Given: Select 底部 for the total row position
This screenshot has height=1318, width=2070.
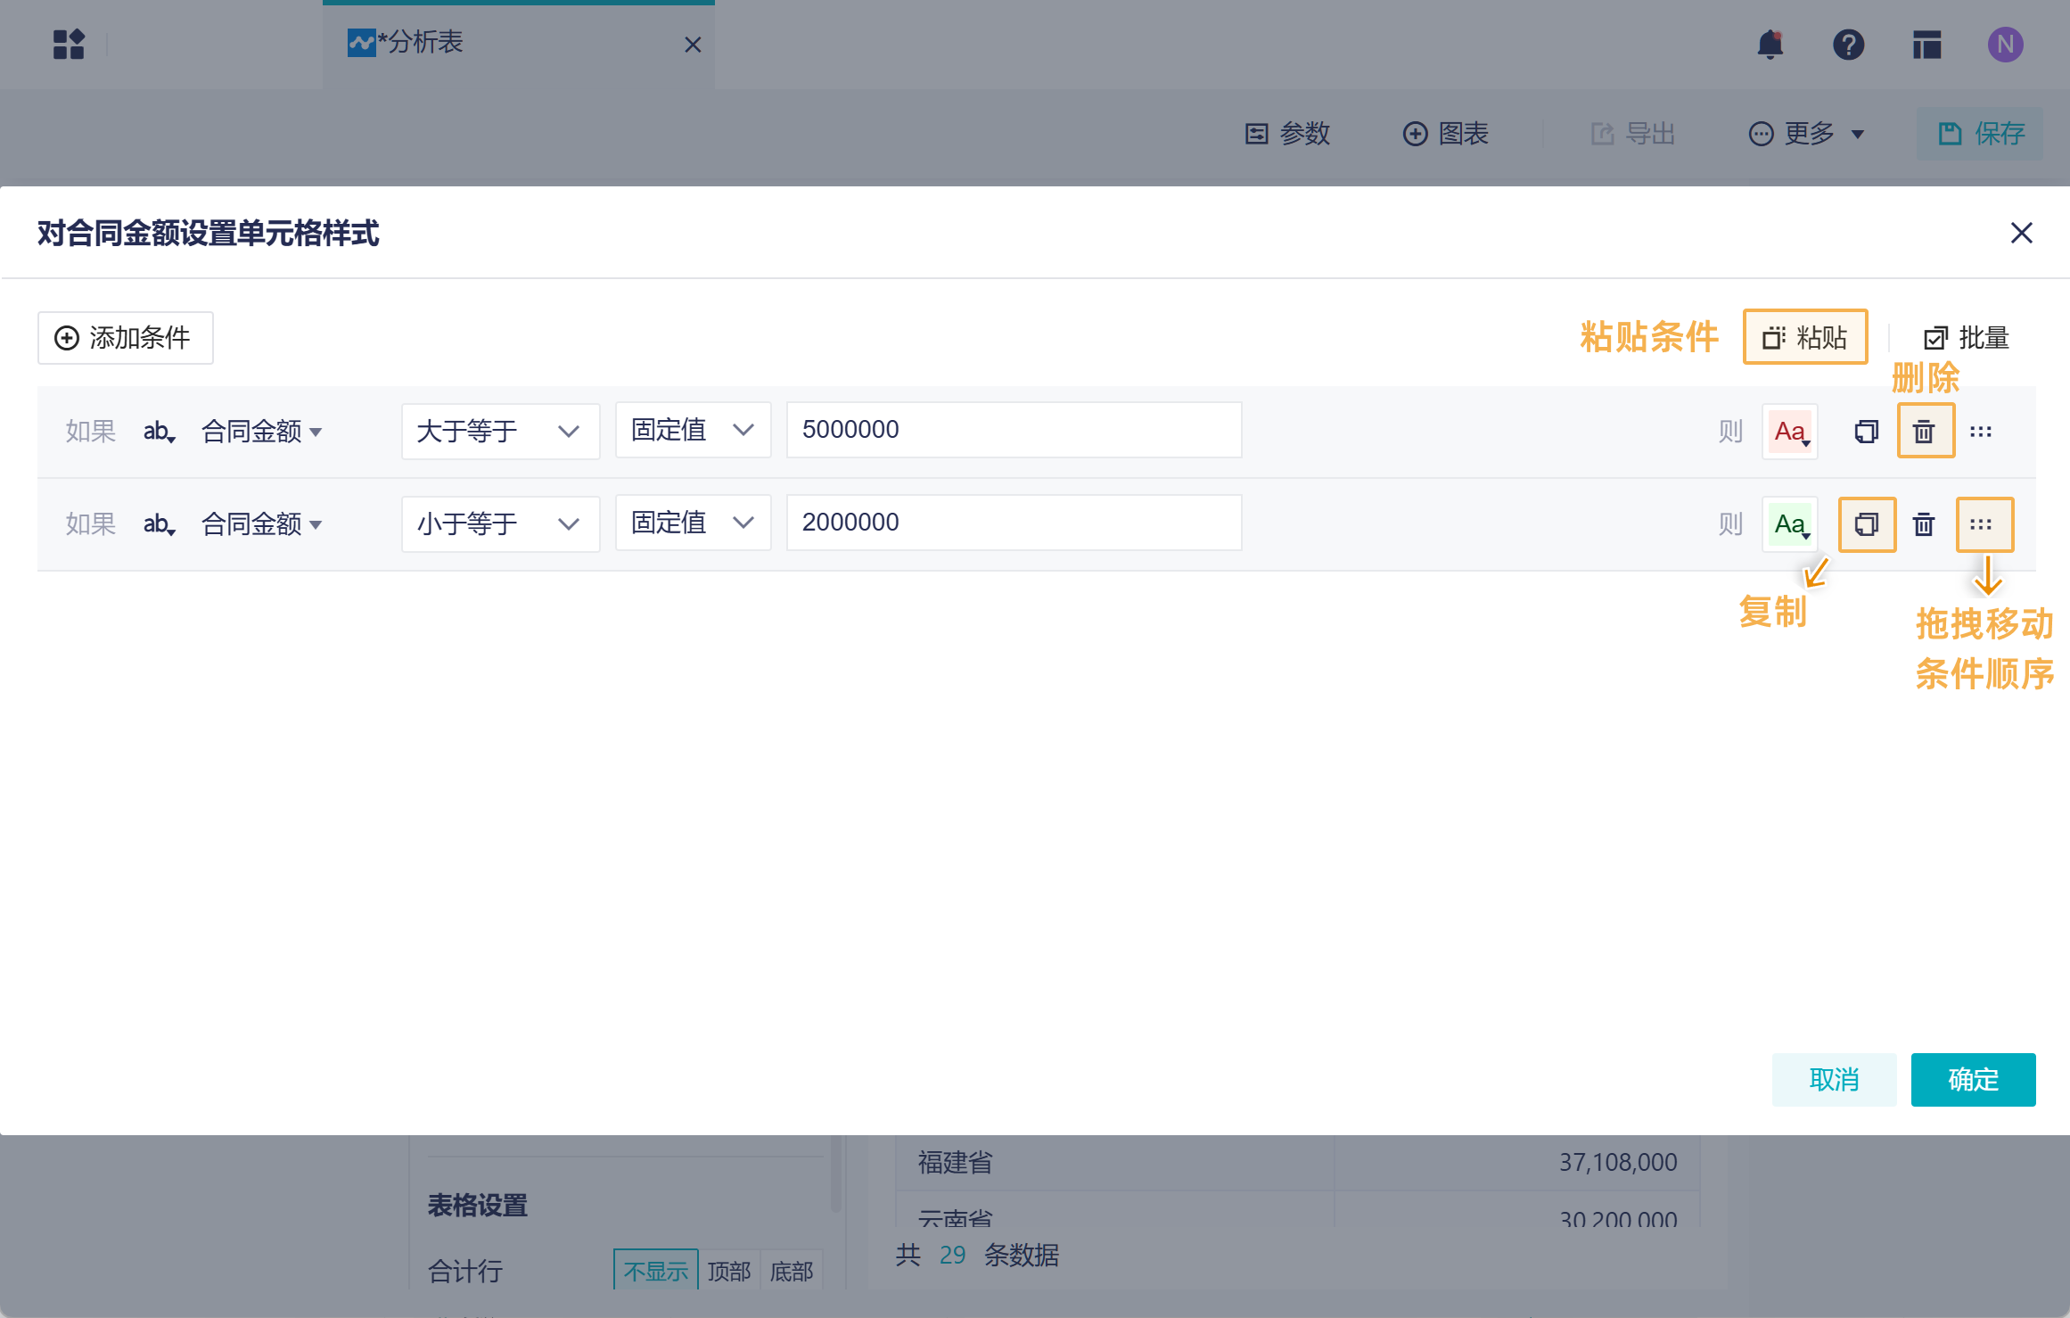Looking at the screenshot, I should coord(791,1271).
